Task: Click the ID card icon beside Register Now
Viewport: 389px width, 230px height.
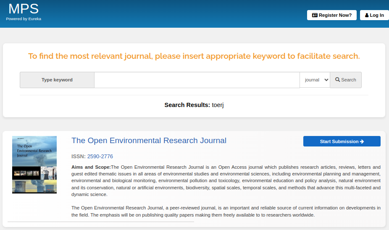Action: click(x=315, y=15)
